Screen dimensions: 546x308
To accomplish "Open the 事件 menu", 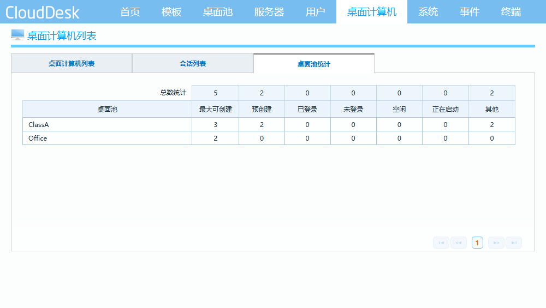I will point(470,12).
